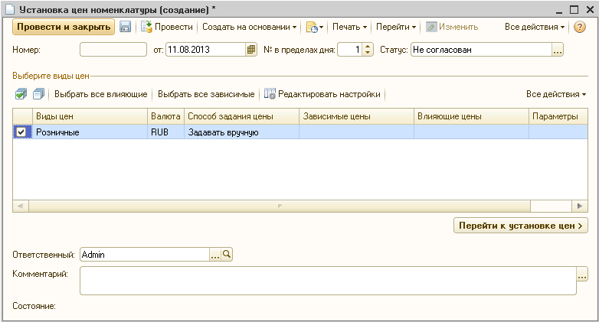
Task: Open top Все действия menu
Action: point(534,27)
